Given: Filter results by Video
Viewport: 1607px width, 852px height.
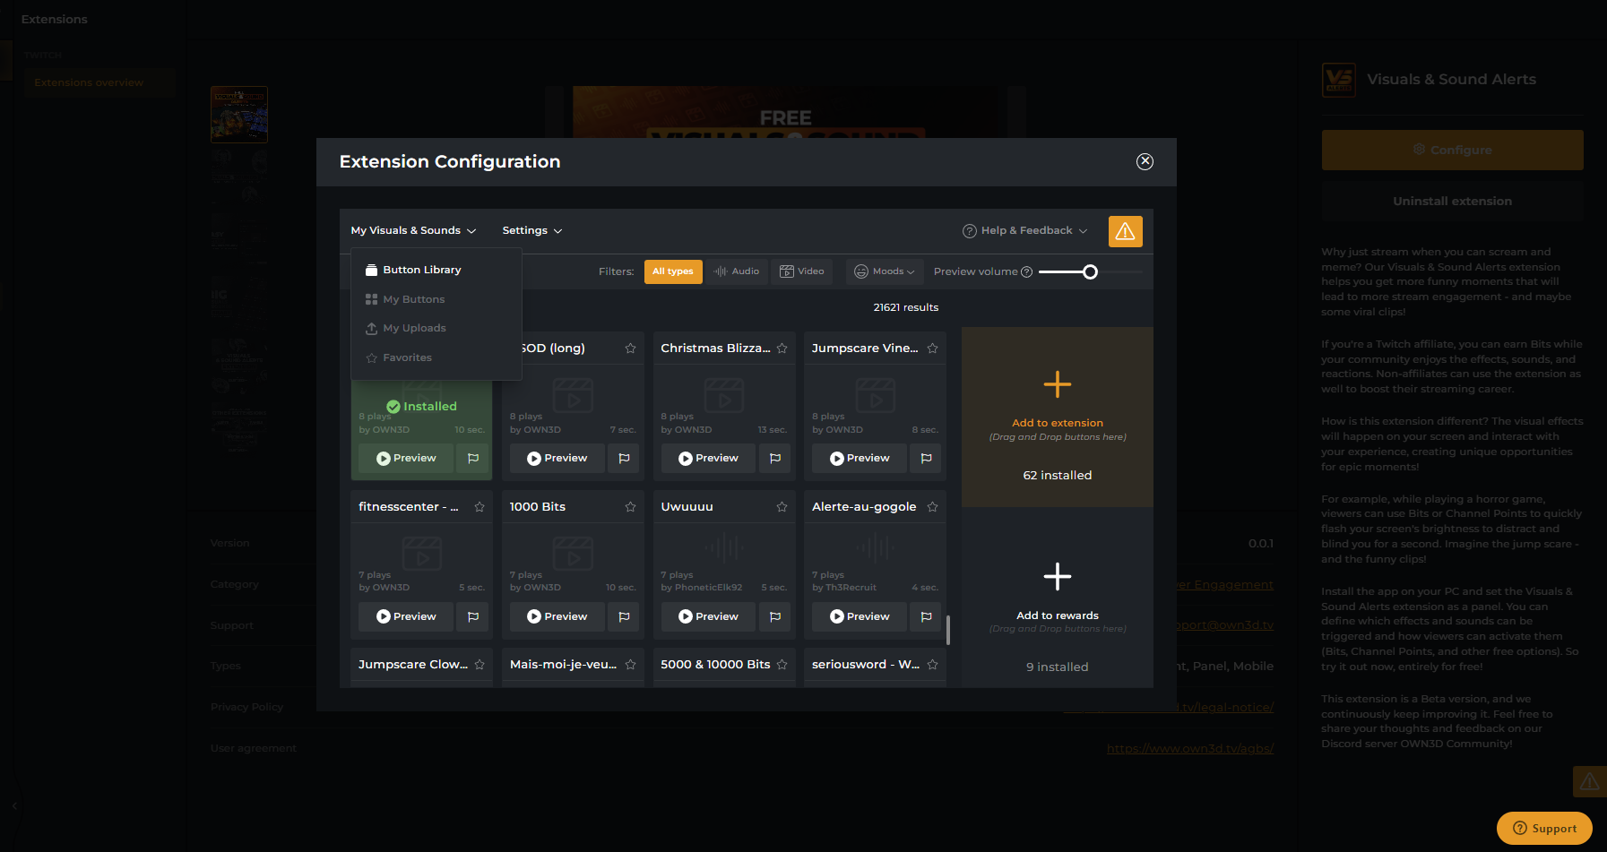Looking at the screenshot, I should coord(802,271).
